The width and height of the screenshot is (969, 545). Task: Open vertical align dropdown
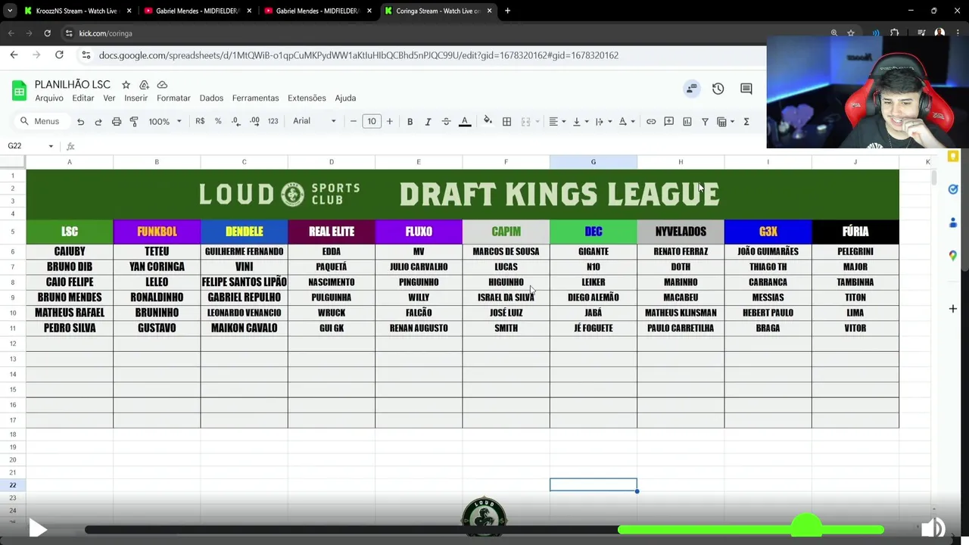(581, 121)
